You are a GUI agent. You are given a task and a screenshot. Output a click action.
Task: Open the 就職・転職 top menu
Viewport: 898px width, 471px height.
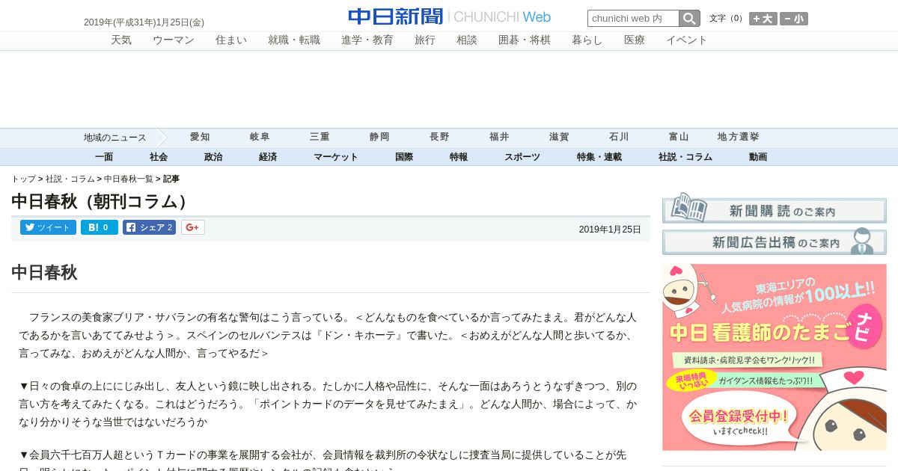[x=294, y=40]
